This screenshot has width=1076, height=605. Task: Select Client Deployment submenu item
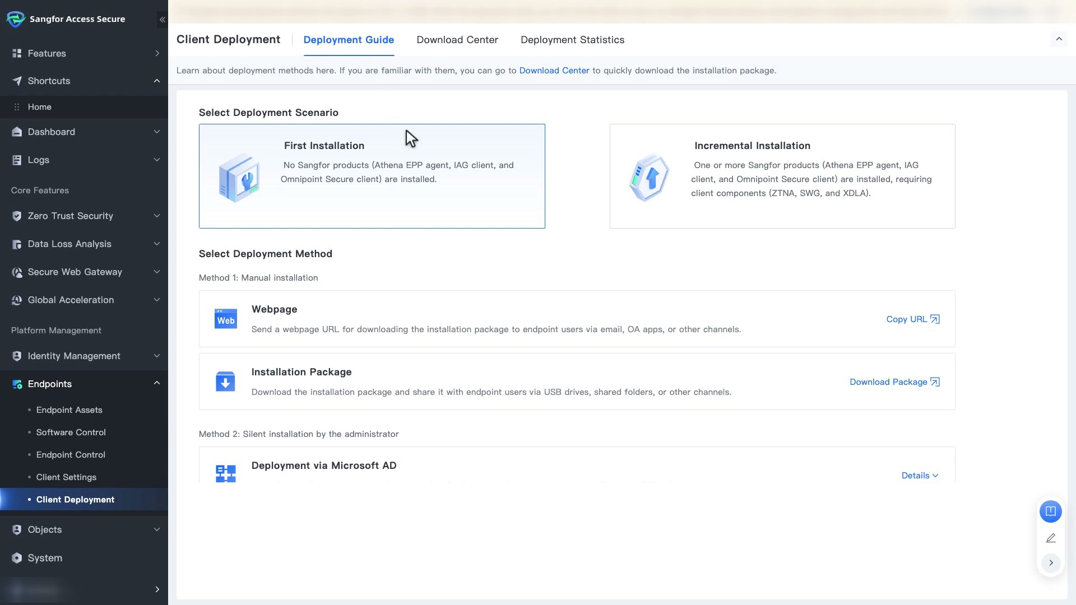tap(84, 500)
